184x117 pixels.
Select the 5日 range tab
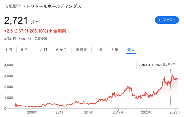pyautogui.click(x=24, y=50)
